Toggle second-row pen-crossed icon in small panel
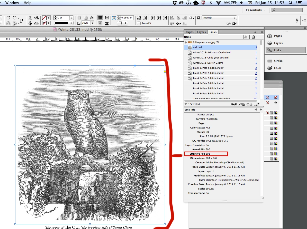This screenshot has width=307, height=229. (x=268, y=103)
